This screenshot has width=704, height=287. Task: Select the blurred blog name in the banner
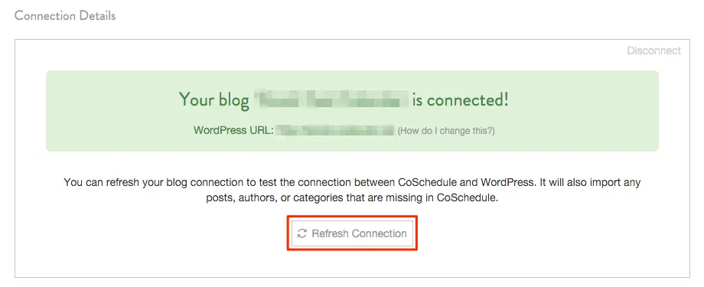click(x=331, y=99)
